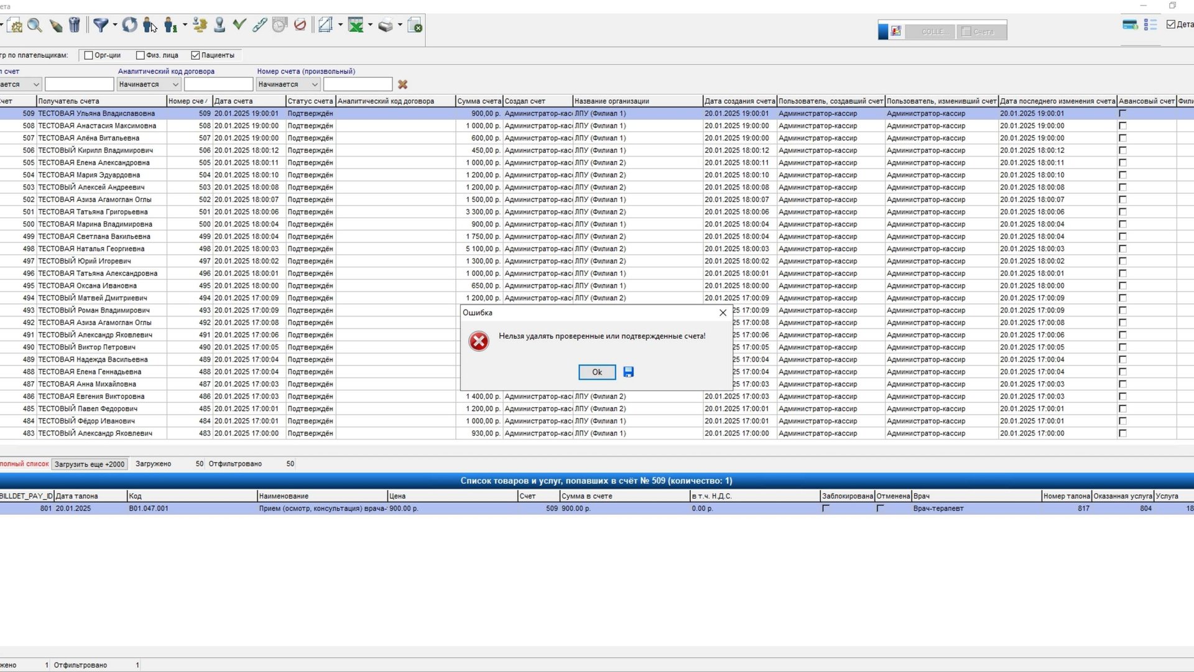Click the Загрузить еще +2000 button
This screenshot has width=1194, height=672.
[x=89, y=464]
